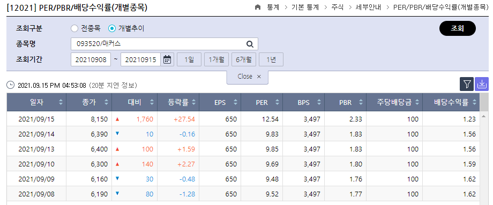Click closing price 8,150

click(99, 119)
